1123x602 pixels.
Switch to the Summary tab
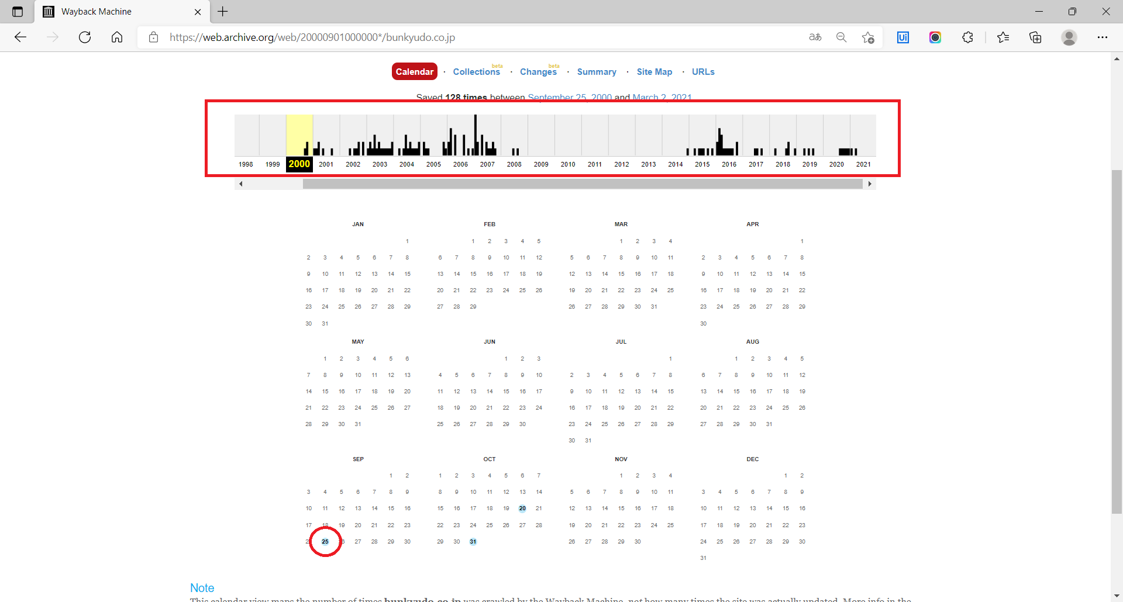[597, 72]
